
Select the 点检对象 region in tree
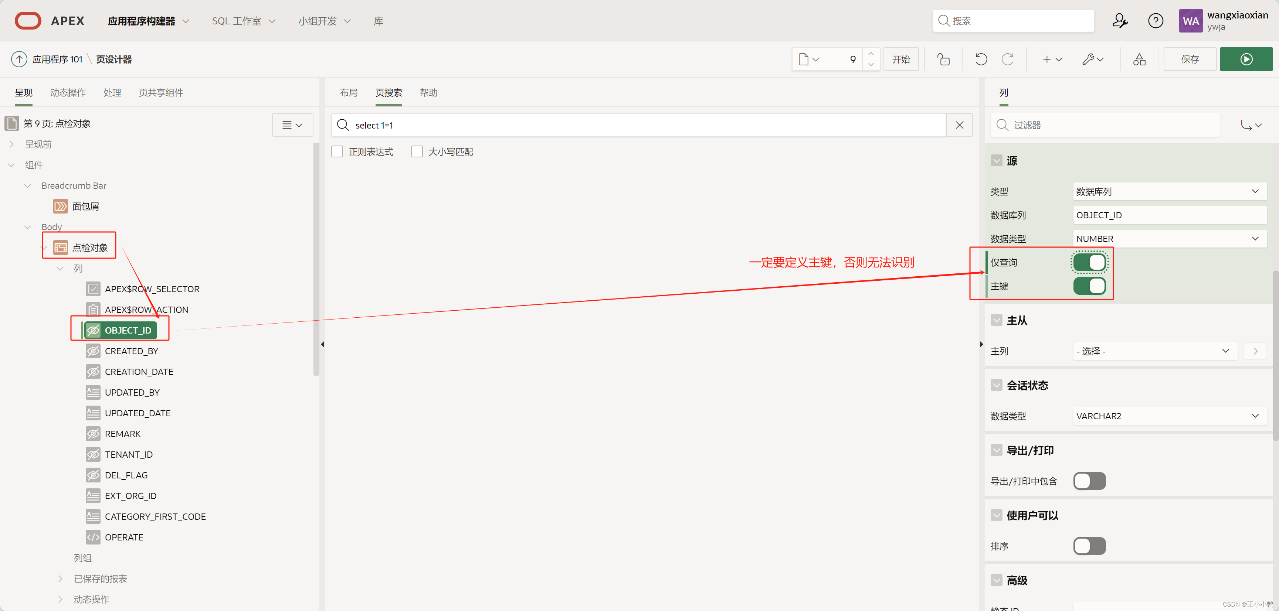tap(90, 247)
